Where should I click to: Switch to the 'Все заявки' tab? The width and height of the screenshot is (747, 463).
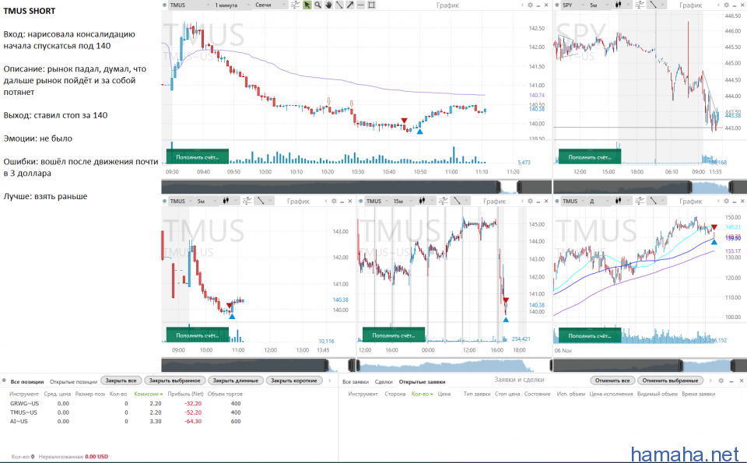(356, 381)
